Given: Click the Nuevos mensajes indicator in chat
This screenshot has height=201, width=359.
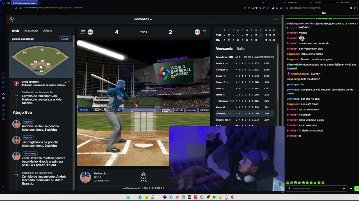Looking at the screenshot, I should (324, 18).
